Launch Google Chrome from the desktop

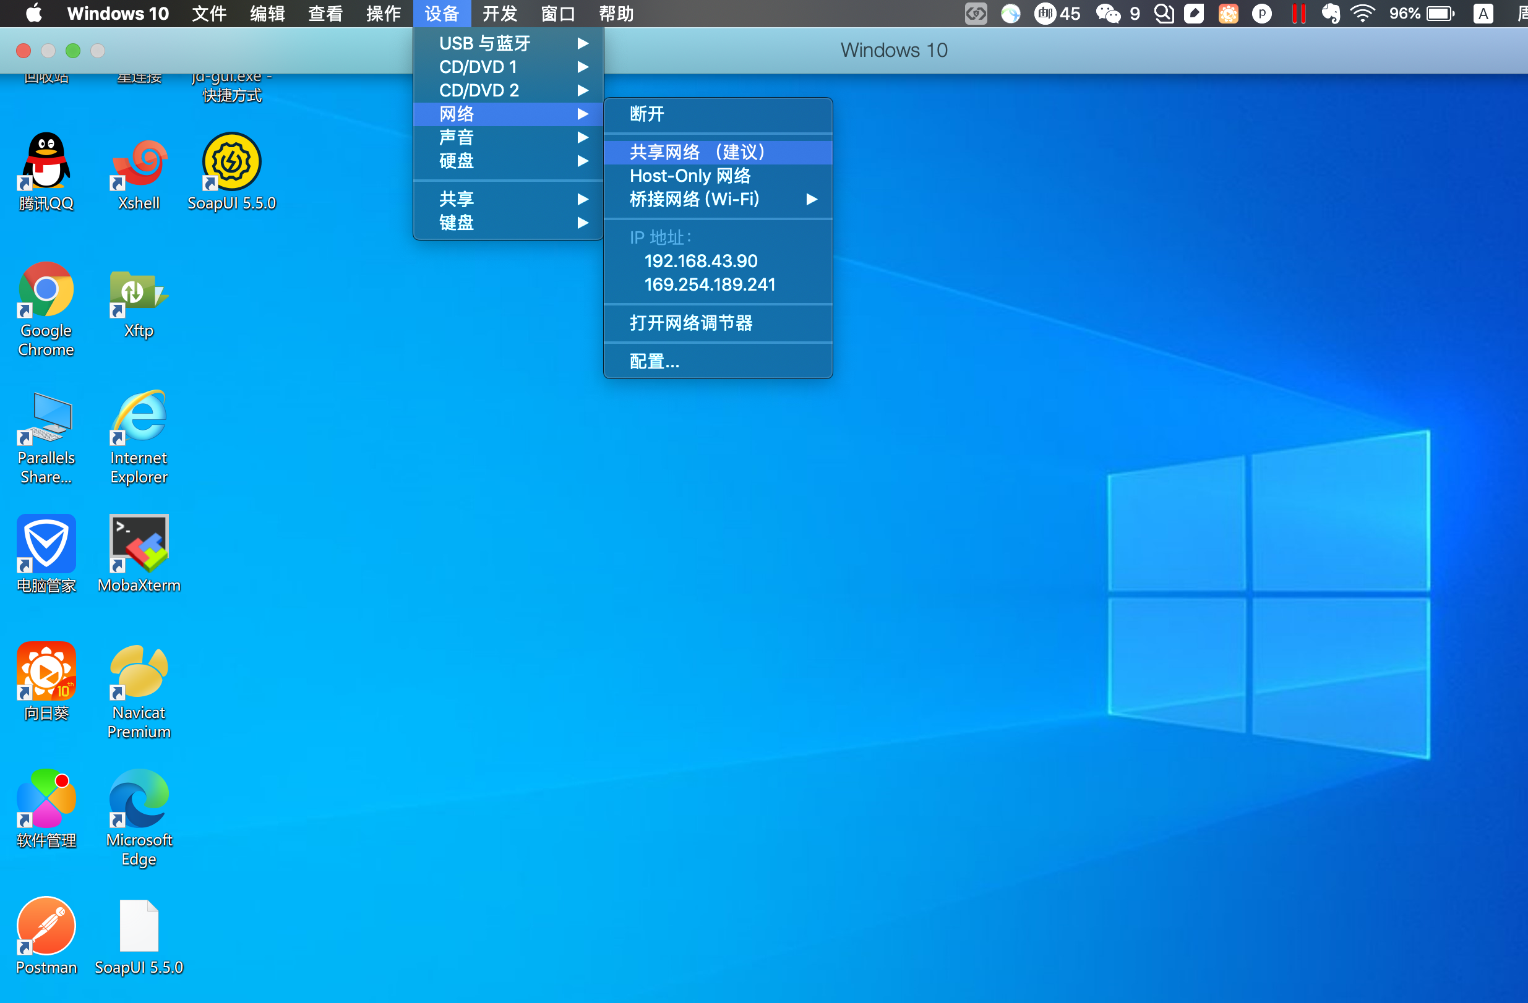tap(46, 309)
